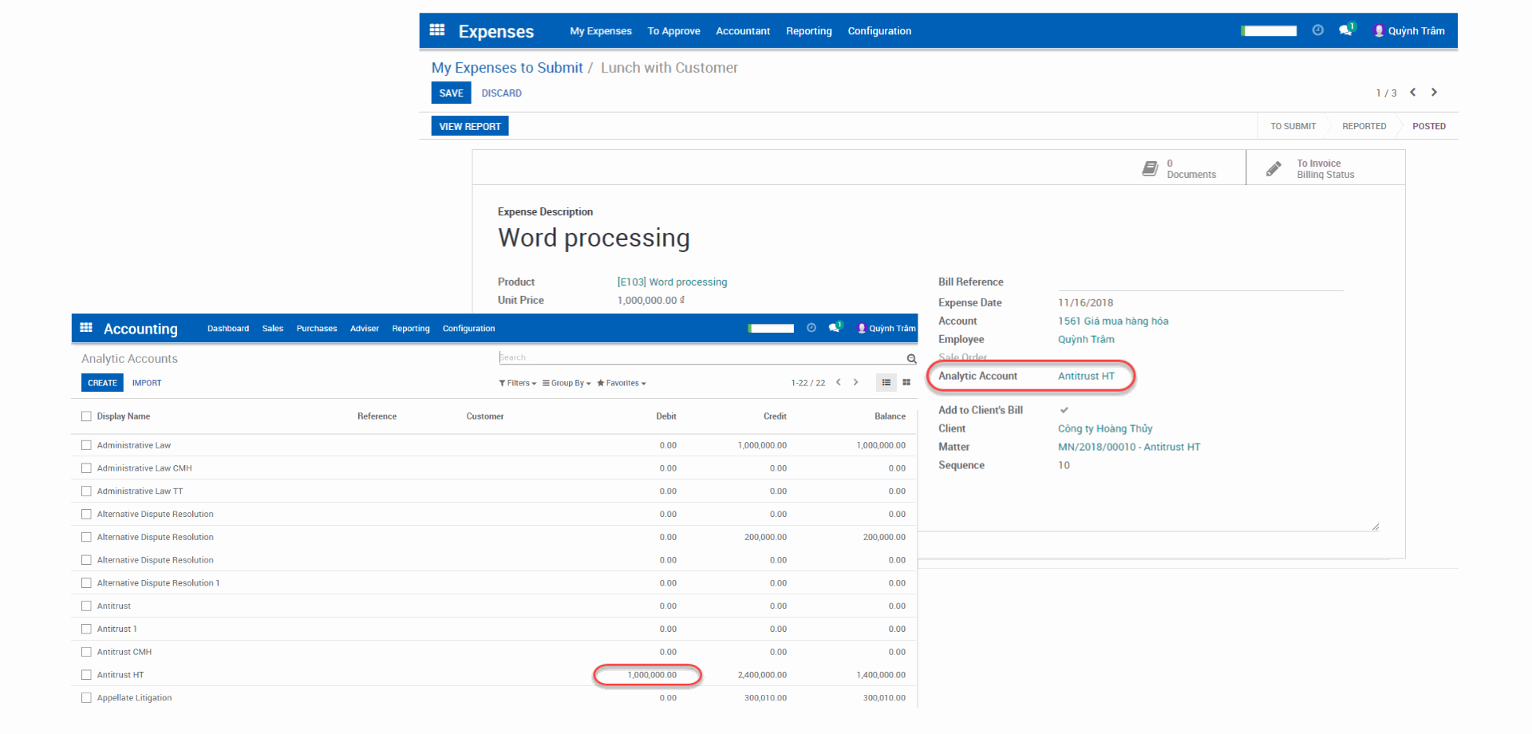Screen dimensions: 1532x734
Task: Open the Expenses apps grid menu
Action: coord(436,30)
